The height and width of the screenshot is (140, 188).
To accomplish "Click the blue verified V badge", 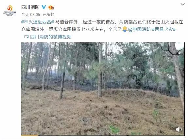I will click(43, 7).
